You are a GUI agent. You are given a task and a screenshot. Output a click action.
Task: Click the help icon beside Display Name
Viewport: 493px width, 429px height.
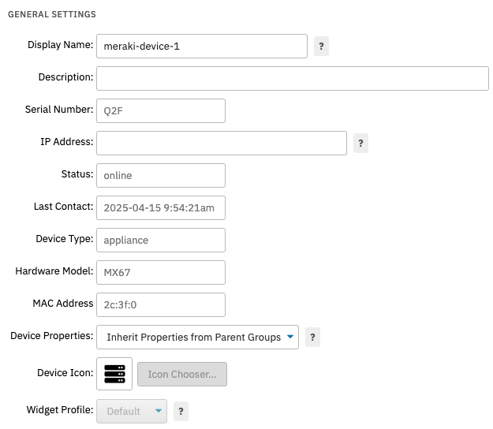point(321,47)
